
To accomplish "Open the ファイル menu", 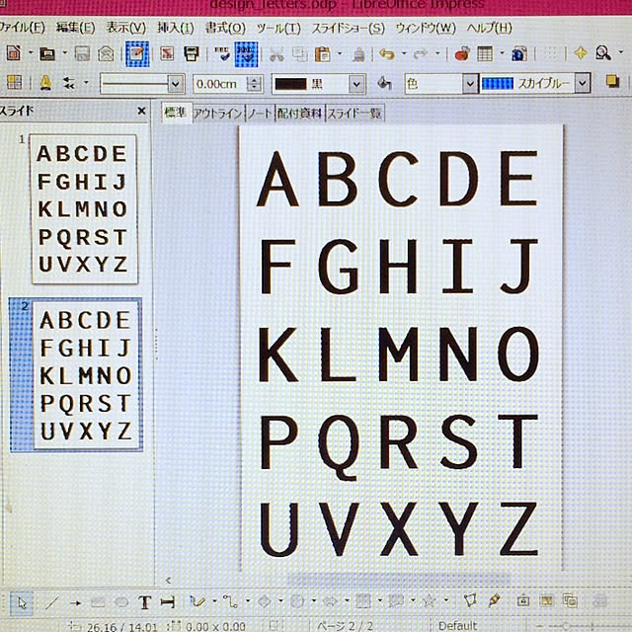I will [x=22, y=28].
